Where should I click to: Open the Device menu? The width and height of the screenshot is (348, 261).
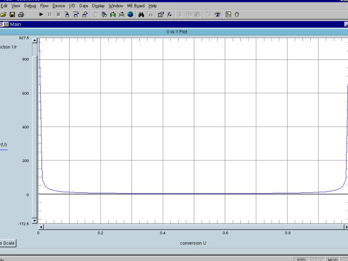58,6
